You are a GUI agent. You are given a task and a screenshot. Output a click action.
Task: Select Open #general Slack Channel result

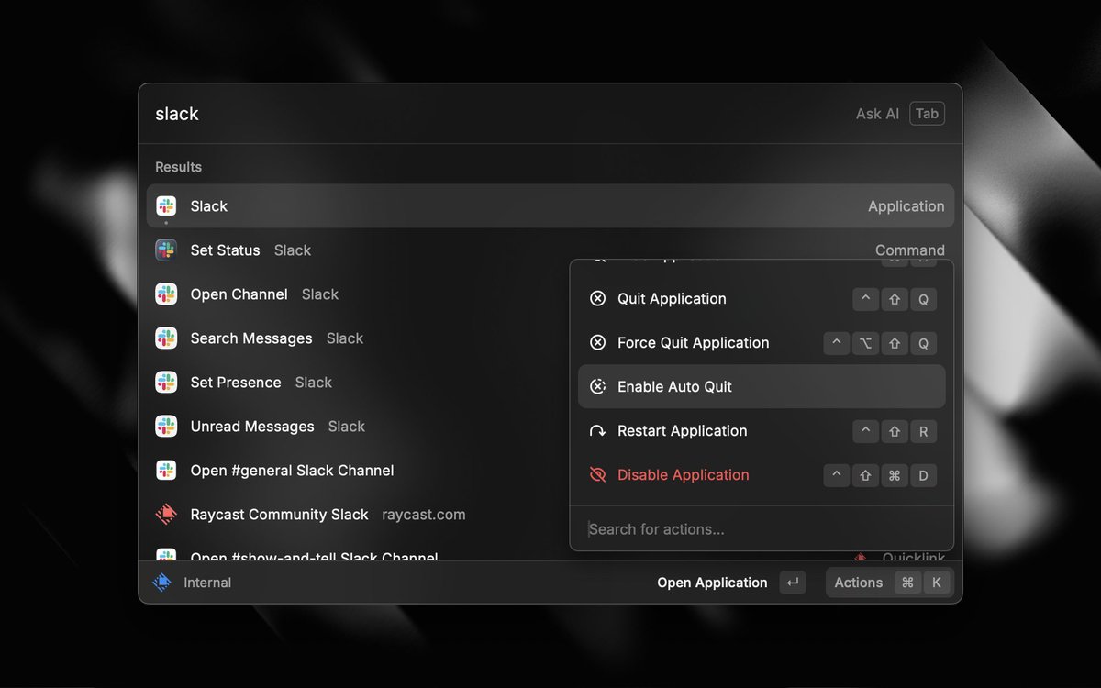358,471
